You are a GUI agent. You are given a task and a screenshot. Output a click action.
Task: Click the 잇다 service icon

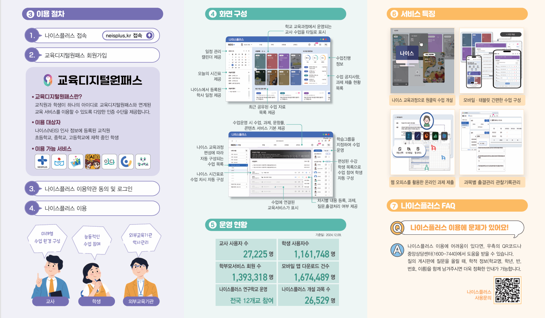109,161
